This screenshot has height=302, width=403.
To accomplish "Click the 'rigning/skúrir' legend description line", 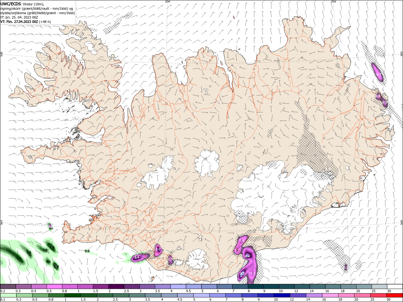I will point(37,8).
